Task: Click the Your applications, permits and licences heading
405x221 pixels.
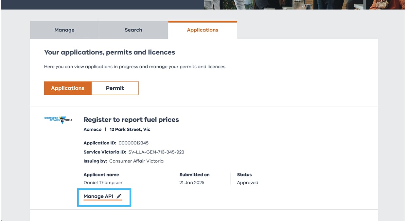Action: [109, 52]
